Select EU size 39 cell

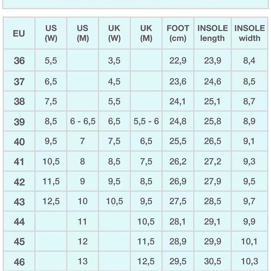coord(19,121)
